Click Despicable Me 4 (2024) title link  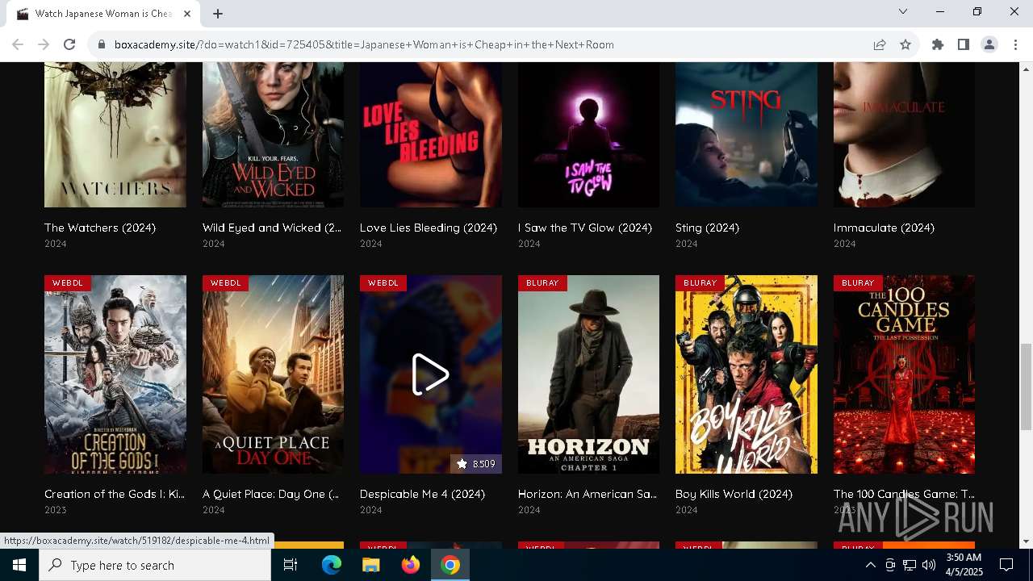click(x=422, y=494)
